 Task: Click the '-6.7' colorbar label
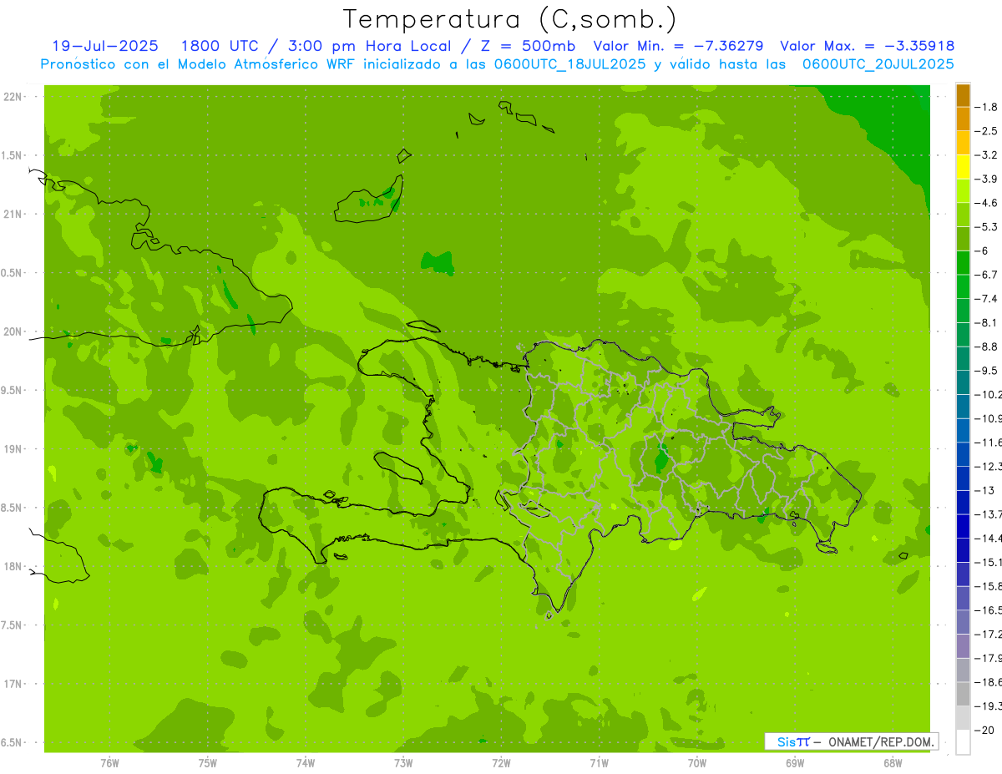point(988,275)
